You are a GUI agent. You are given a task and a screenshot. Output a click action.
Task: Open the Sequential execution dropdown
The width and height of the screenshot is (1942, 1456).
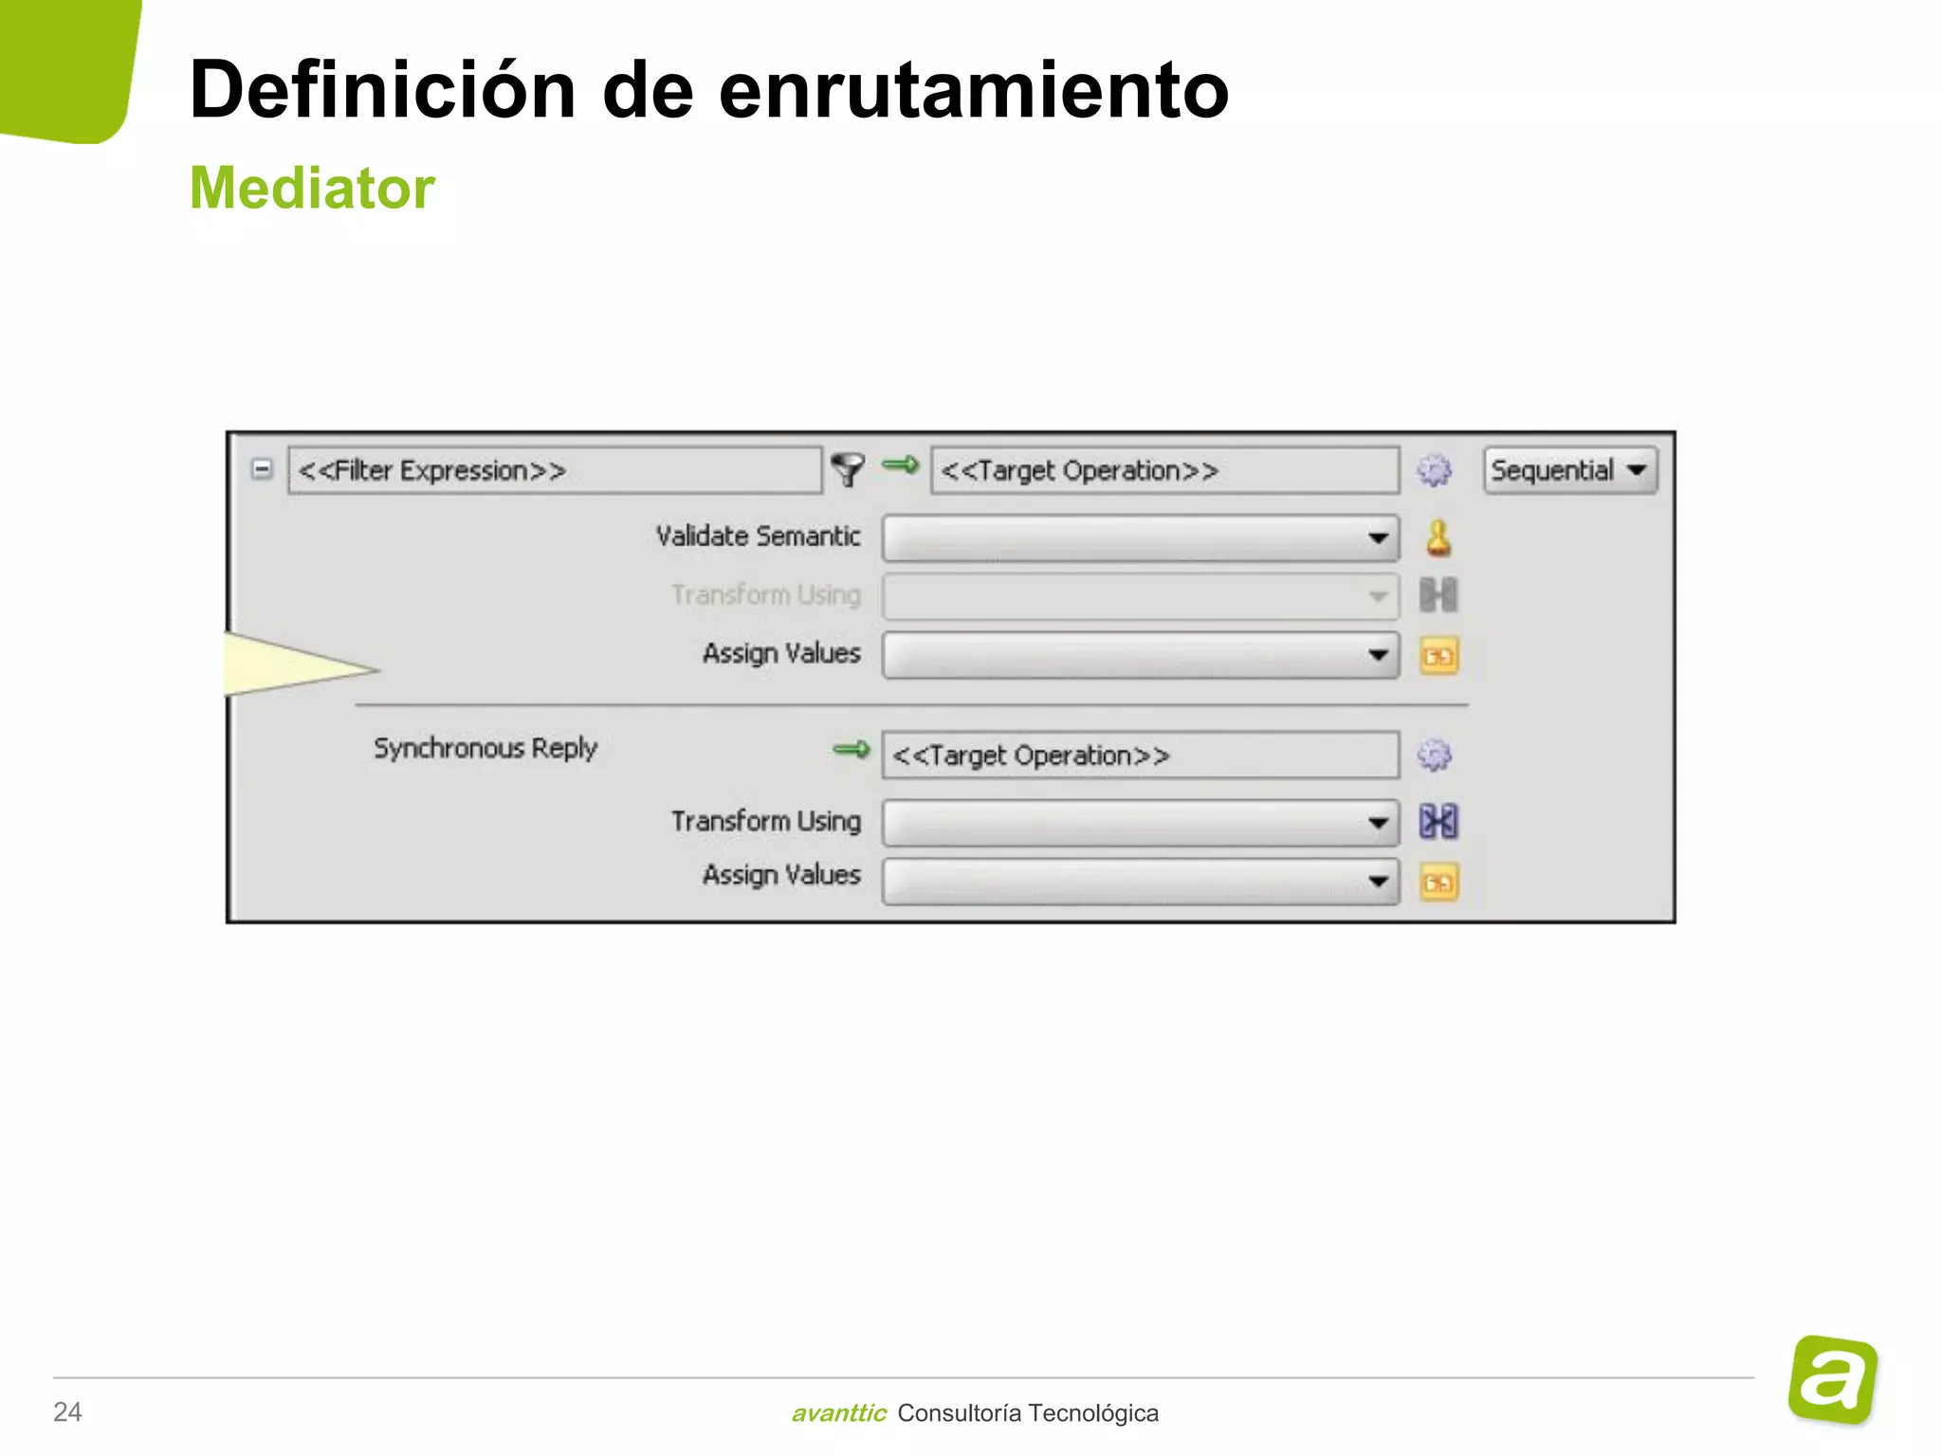1570,470
